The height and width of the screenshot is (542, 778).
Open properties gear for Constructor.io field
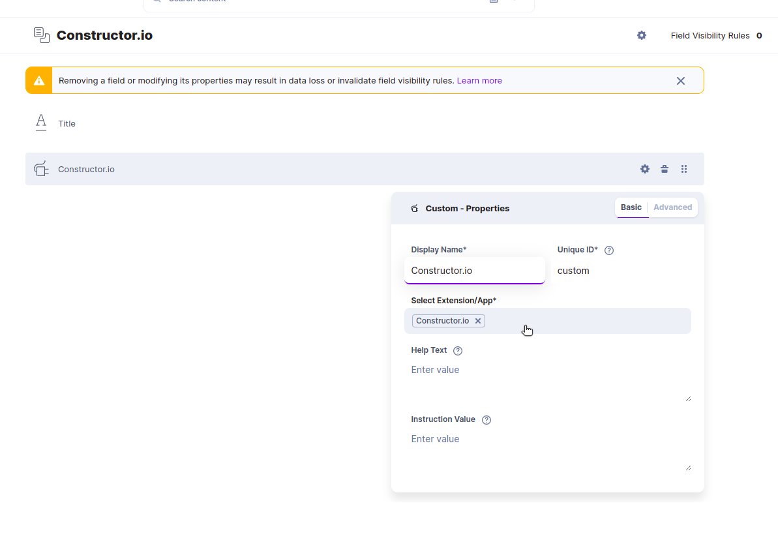(644, 169)
